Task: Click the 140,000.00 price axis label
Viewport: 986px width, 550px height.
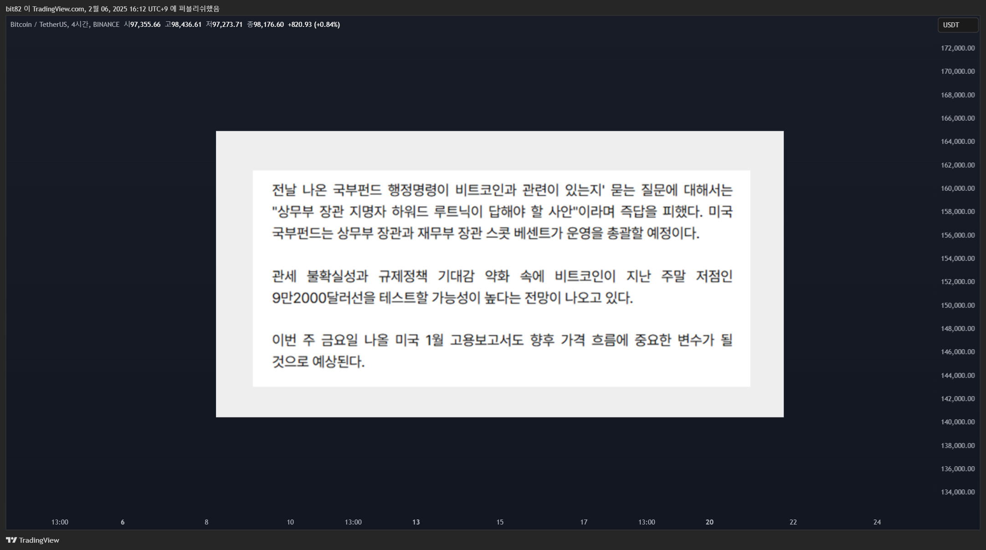Action: coord(958,422)
